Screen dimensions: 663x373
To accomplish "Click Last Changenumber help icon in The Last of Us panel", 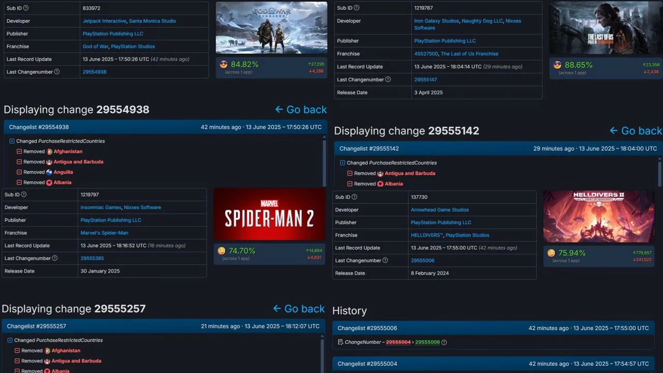I will click(x=388, y=80).
